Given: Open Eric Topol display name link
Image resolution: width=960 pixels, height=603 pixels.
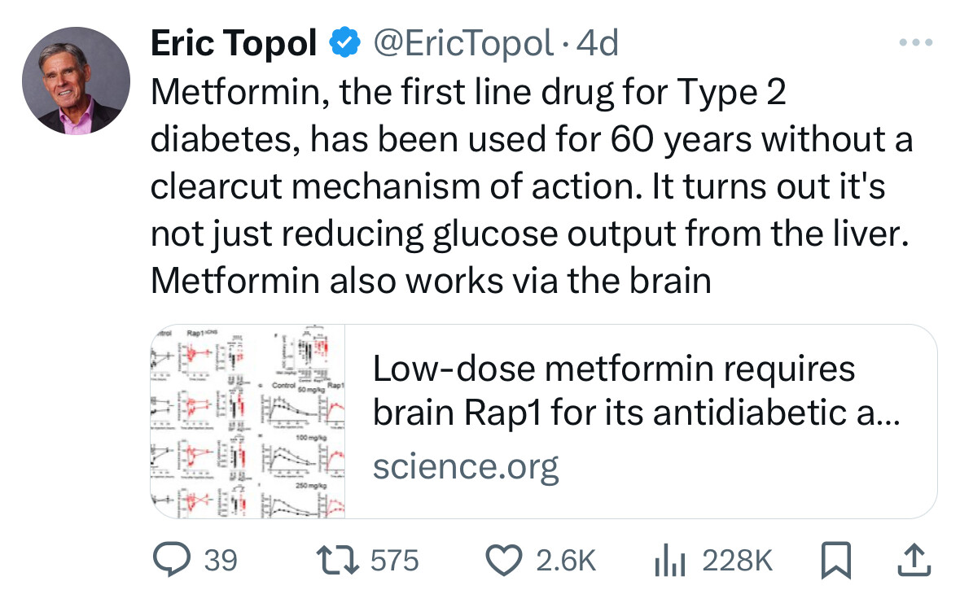Looking at the screenshot, I should point(234,43).
